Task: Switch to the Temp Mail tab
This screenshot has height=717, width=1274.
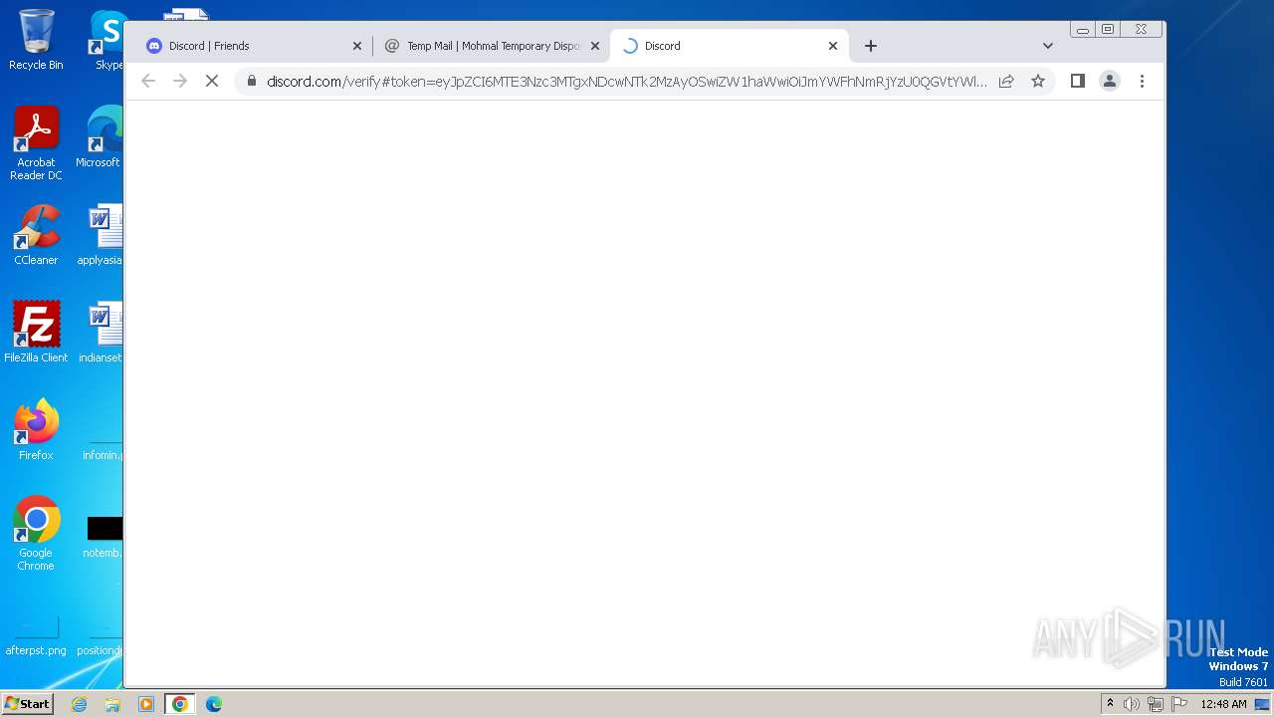Action: [492, 46]
